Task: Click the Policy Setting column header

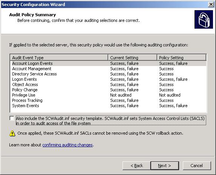Action: point(182,57)
